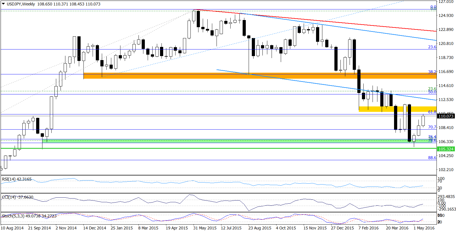Click the Stoch(5,3,3) indicator label
Image resolution: width=456 pixels, height=232 pixels.
(29, 216)
